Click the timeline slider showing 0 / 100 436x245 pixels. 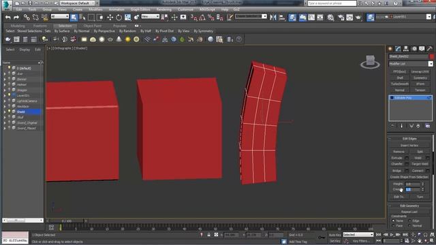pyautogui.click(x=67, y=221)
